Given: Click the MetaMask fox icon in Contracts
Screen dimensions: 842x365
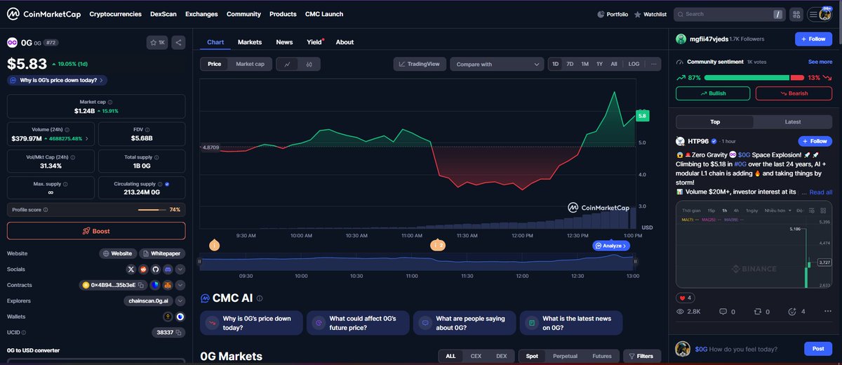Looking at the screenshot, I should [168, 285].
